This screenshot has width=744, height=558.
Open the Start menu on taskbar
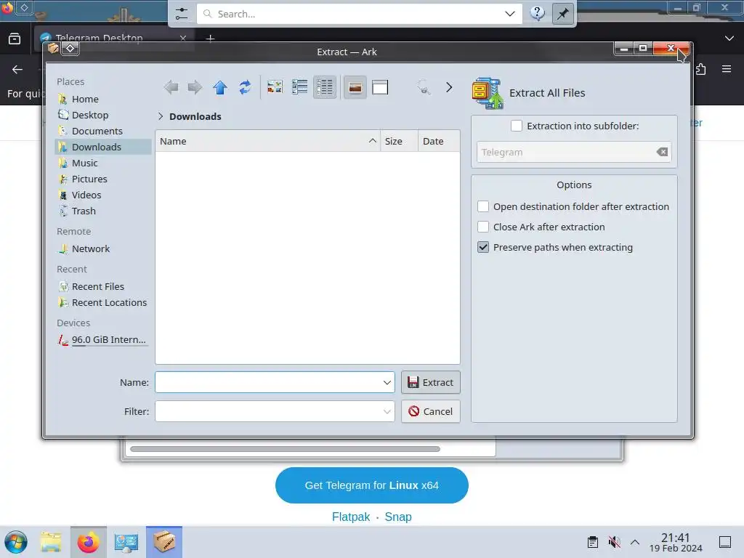click(15, 542)
